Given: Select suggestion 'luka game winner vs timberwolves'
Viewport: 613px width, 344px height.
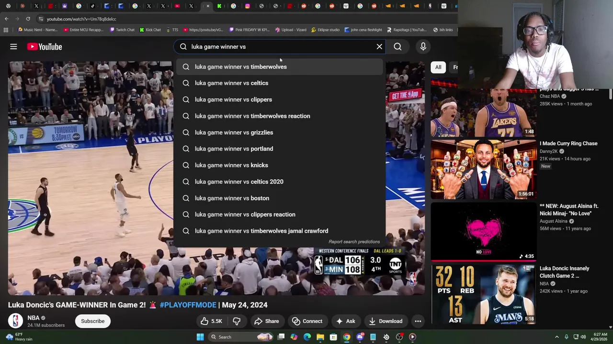Looking at the screenshot, I should pos(280,67).
